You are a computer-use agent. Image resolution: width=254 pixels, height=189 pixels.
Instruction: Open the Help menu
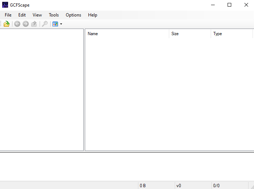coord(92,15)
